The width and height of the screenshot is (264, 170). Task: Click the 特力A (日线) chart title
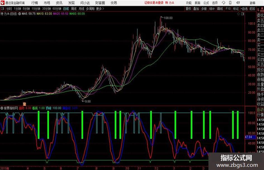pyautogui.click(x=9, y=14)
